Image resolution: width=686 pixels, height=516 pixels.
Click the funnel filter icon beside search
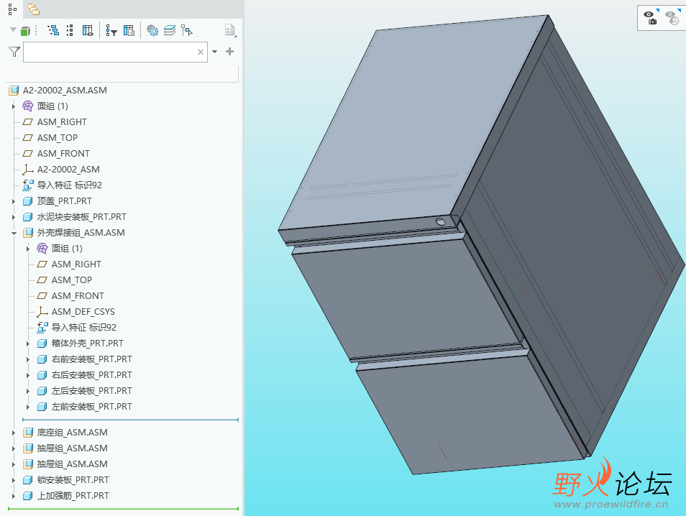click(x=14, y=52)
